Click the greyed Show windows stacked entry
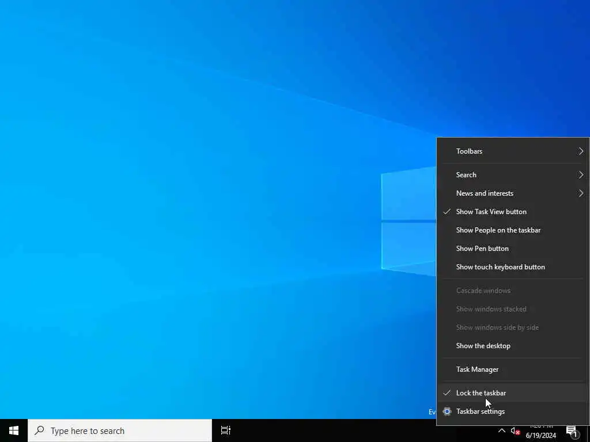Viewport: 590px width, 442px height. pos(513,309)
